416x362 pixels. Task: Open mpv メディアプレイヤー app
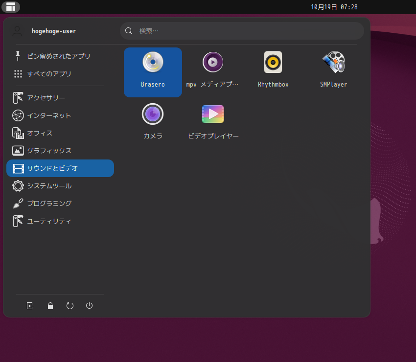(x=213, y=72)
